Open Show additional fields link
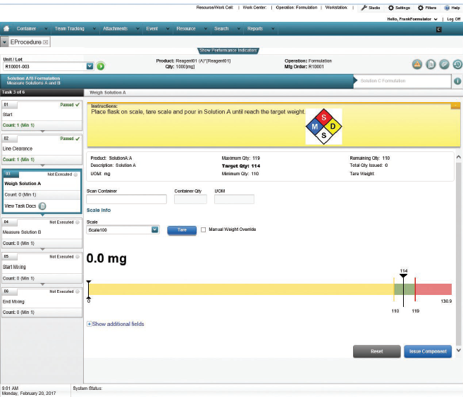463x397 pixels. pos(118,324)
